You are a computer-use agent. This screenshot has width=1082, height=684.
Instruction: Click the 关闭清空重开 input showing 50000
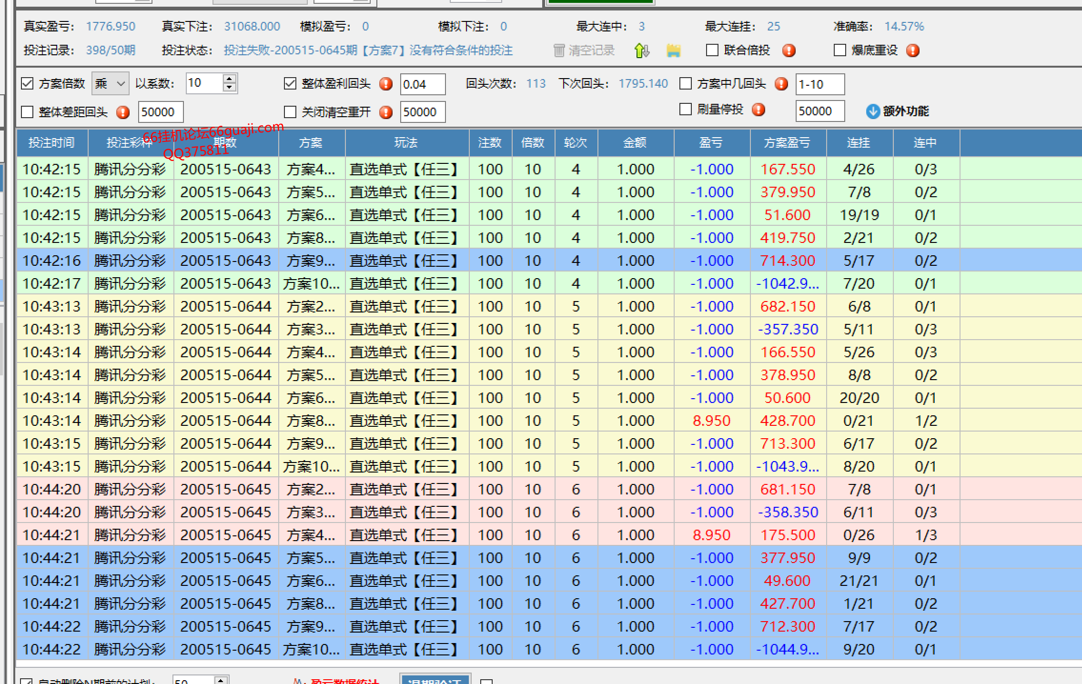[x=423, y=112]
